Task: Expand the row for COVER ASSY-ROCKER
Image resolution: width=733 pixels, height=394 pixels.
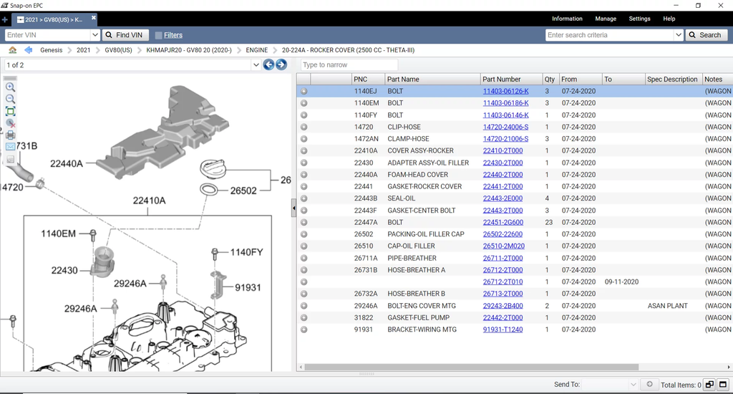Action: 304,150
